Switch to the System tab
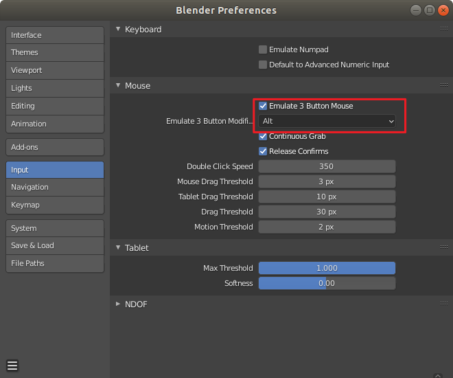453x378 pixels. tap(55, 228)
